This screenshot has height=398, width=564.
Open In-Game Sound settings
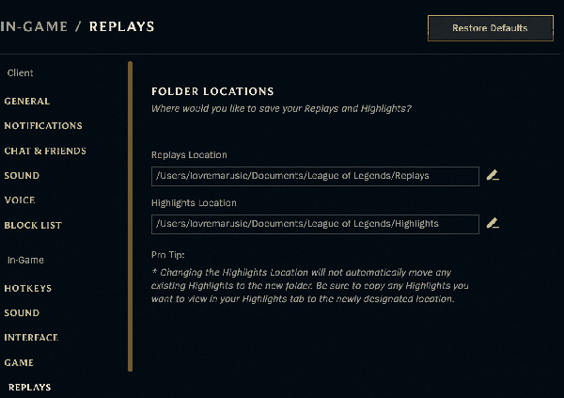point(22,313)
